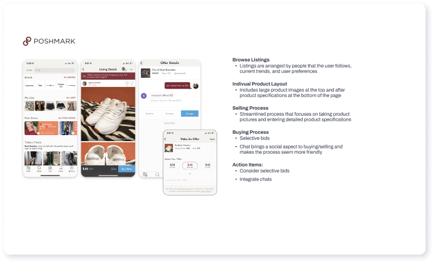Select the Lancome brand tile
This screenshot has width=434, height=263.
(x=30, y=86)
